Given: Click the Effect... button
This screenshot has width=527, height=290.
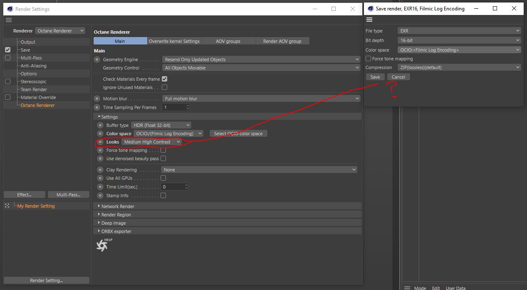Looking at the screenshot, I should (25, 195).
